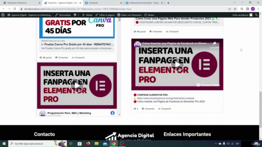This screenshot has height=147, width=262.
Task: Click Hola, wordpress account menu
Action: pos(242,15)
